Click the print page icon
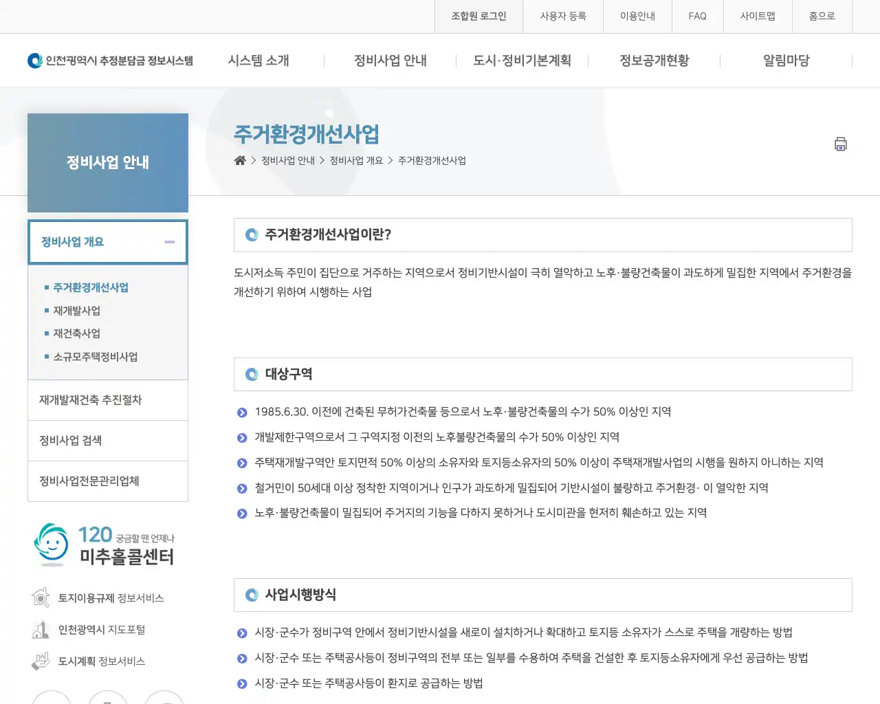Viewport: 880px width, 704px height. coord(840,144)
